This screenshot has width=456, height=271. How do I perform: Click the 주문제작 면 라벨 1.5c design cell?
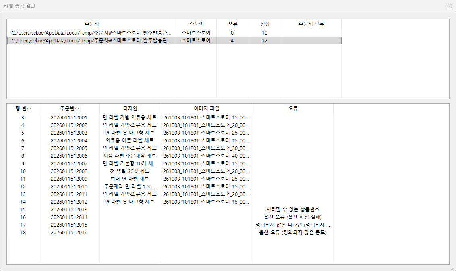click(x=130, y=186)
